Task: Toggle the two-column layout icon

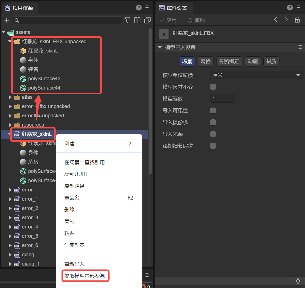Action: [137, 20]
